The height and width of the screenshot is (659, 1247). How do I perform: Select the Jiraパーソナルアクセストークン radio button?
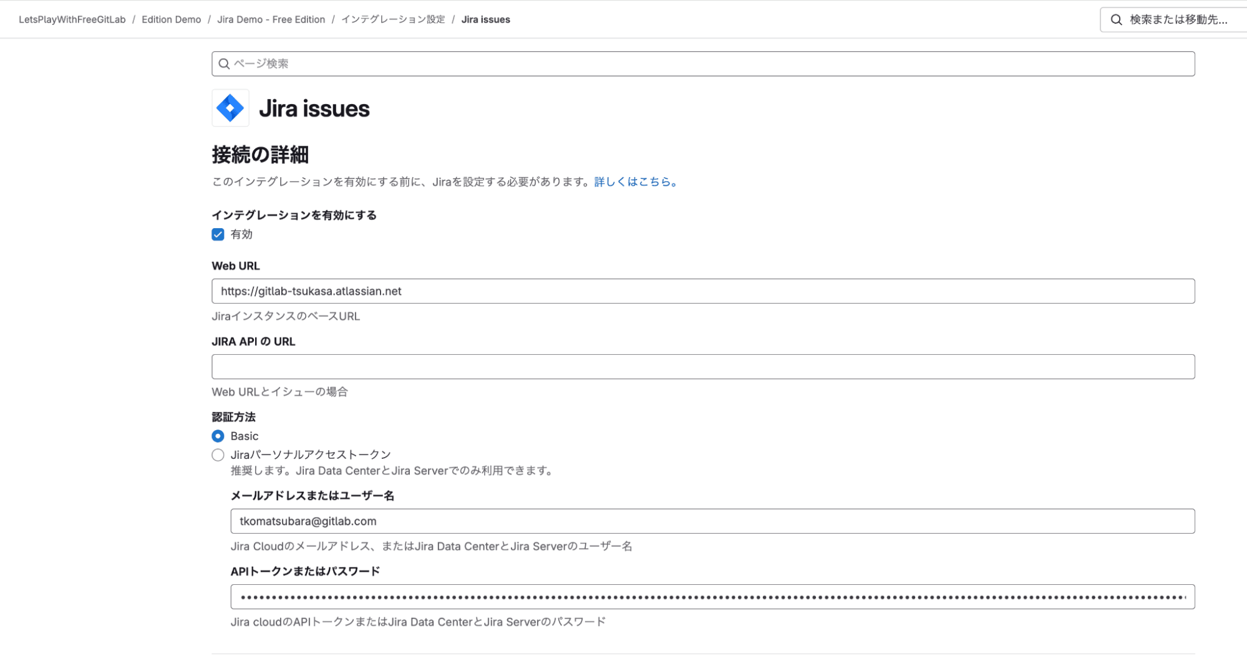pos(218,455)
